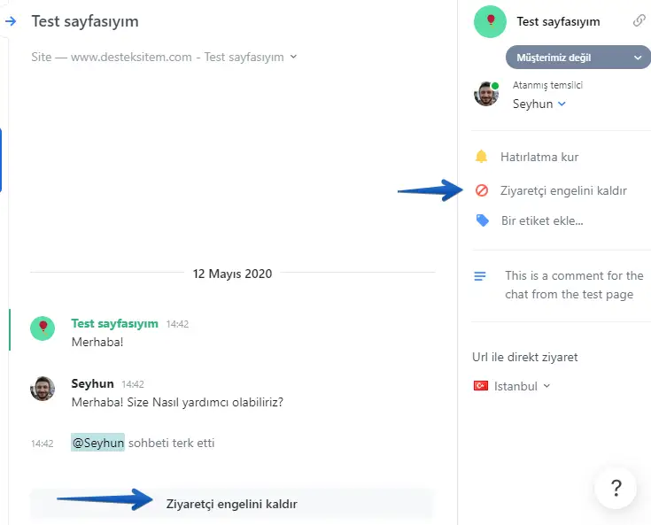
Task: Choose 'Bir etiket ekle...' option
Action: [x=542, y=220]
